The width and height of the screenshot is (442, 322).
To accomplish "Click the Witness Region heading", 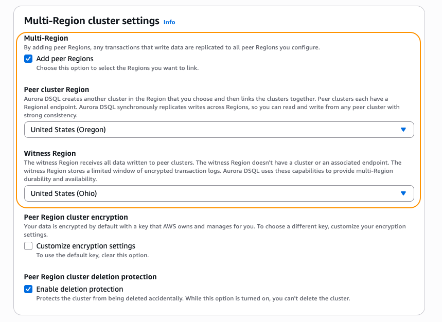I will point(51,152).
